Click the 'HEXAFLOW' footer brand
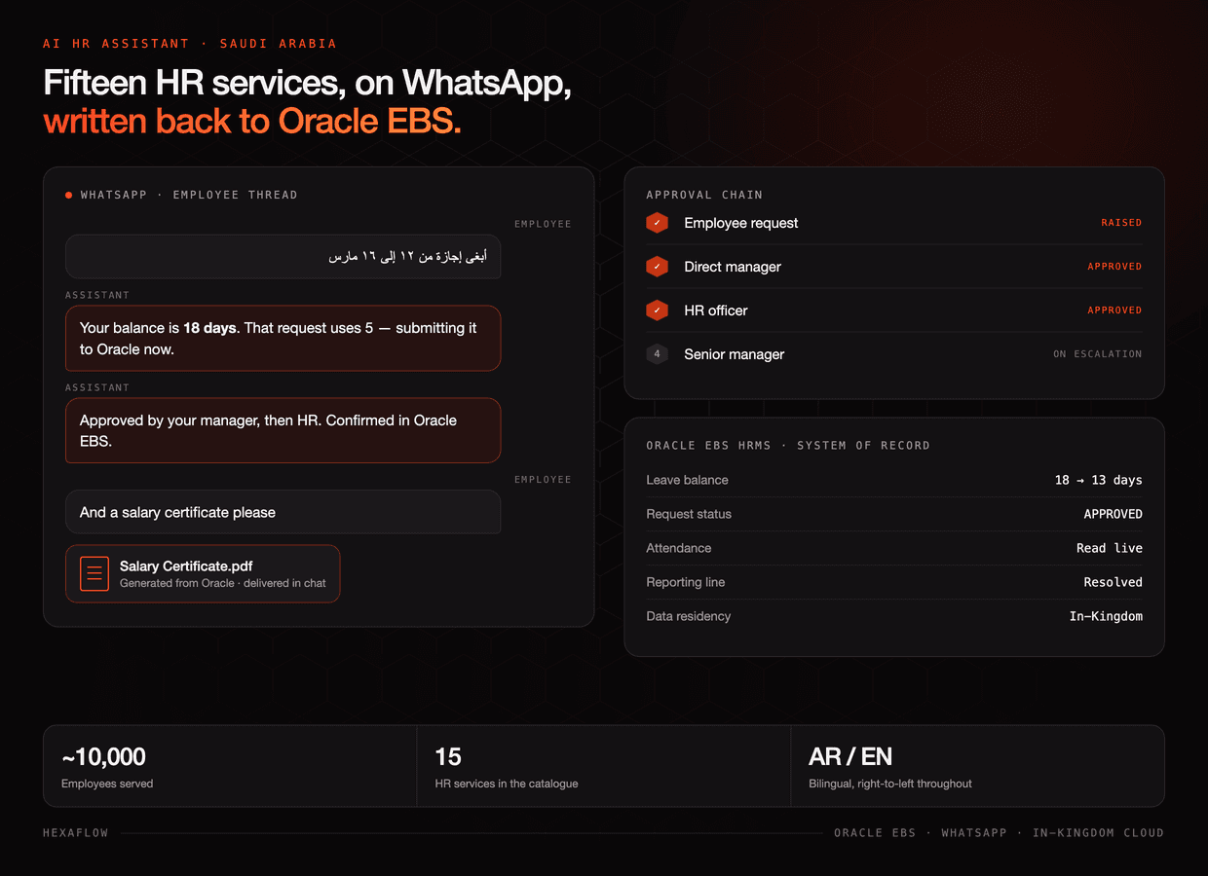 click(x=76, y=833)
